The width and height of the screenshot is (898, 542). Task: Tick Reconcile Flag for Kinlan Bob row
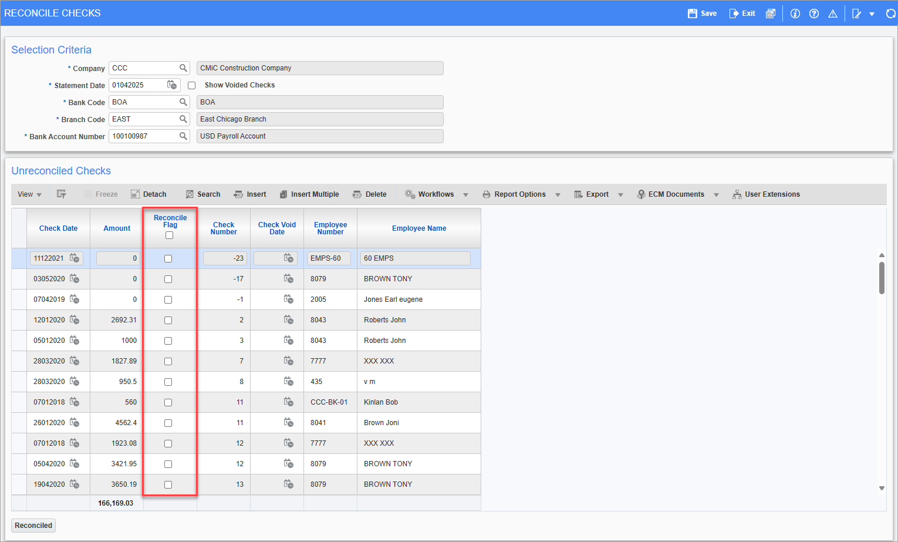168,402
